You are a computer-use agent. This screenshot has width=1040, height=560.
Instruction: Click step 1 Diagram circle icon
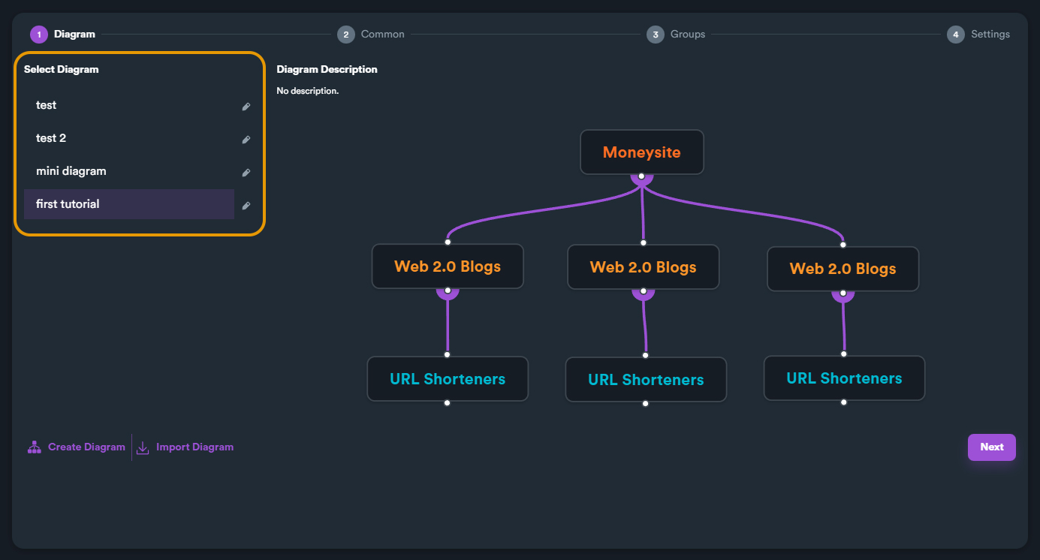39,35
